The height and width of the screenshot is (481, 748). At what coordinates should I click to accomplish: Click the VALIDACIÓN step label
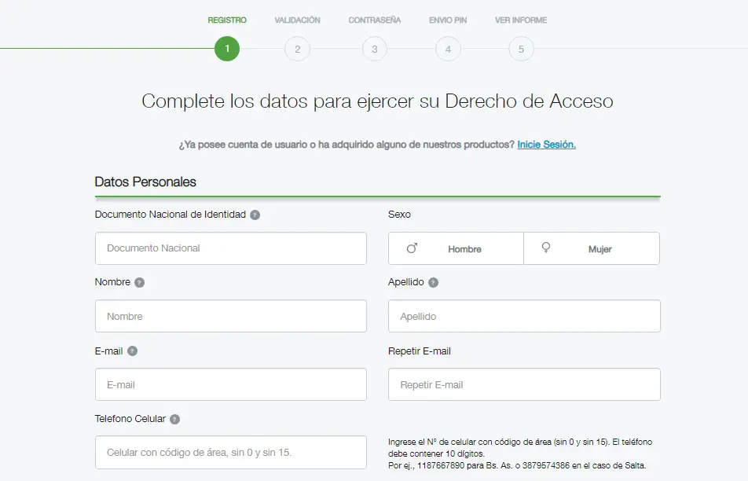click(x=297, y=20)
